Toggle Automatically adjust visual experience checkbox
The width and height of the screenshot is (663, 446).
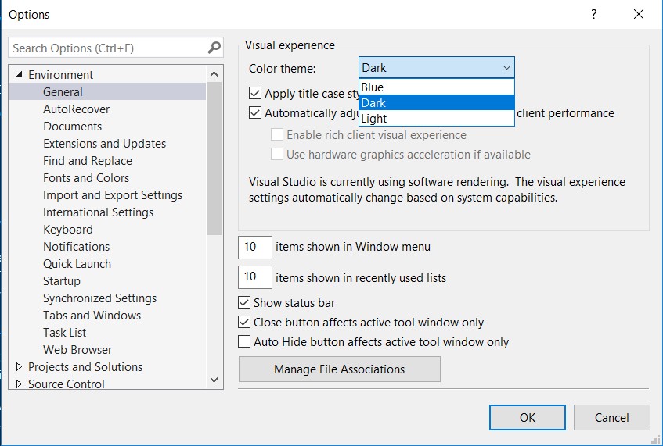coord(255,112)
